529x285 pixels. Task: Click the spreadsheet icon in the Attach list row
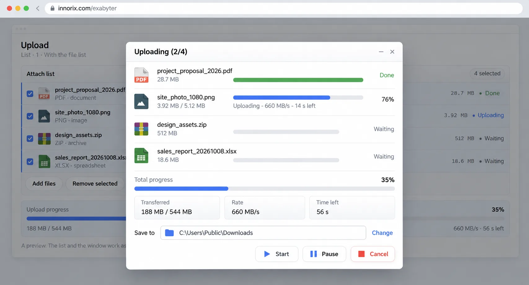pyautogui.click(x=44, y=162)
